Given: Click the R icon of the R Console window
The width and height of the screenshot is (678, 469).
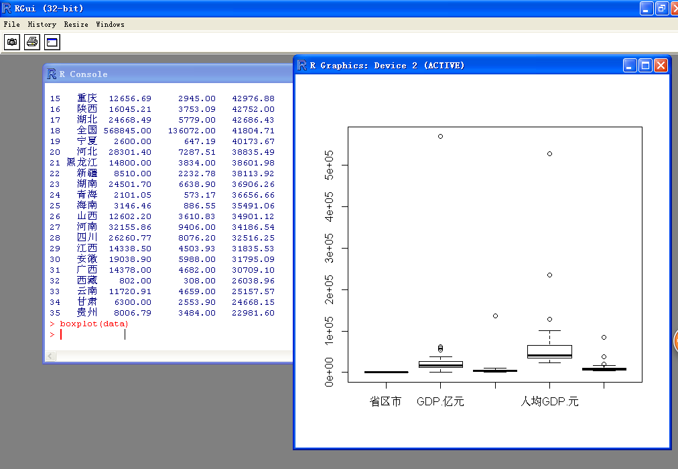Looking at the screenshot, I should (x=52, y=74).
